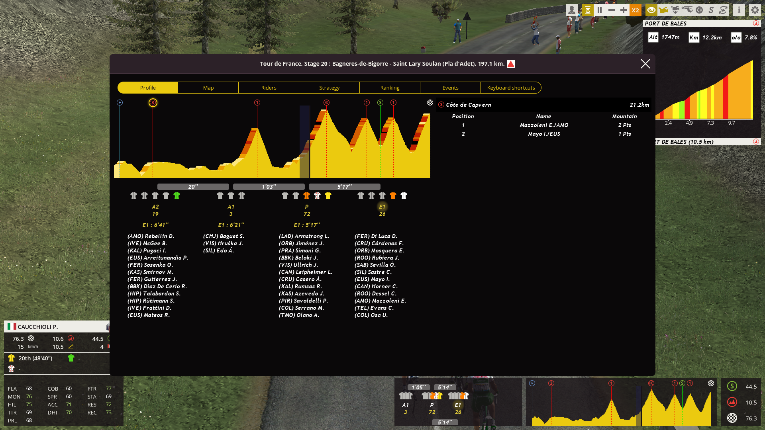
Task: Click the green sprint distance icon 44.5
Action: click(x=732, y=386)
